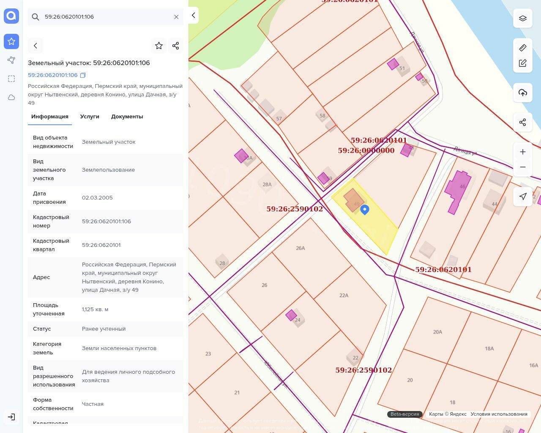Click the cadastral number search field

tap(106, 17)
